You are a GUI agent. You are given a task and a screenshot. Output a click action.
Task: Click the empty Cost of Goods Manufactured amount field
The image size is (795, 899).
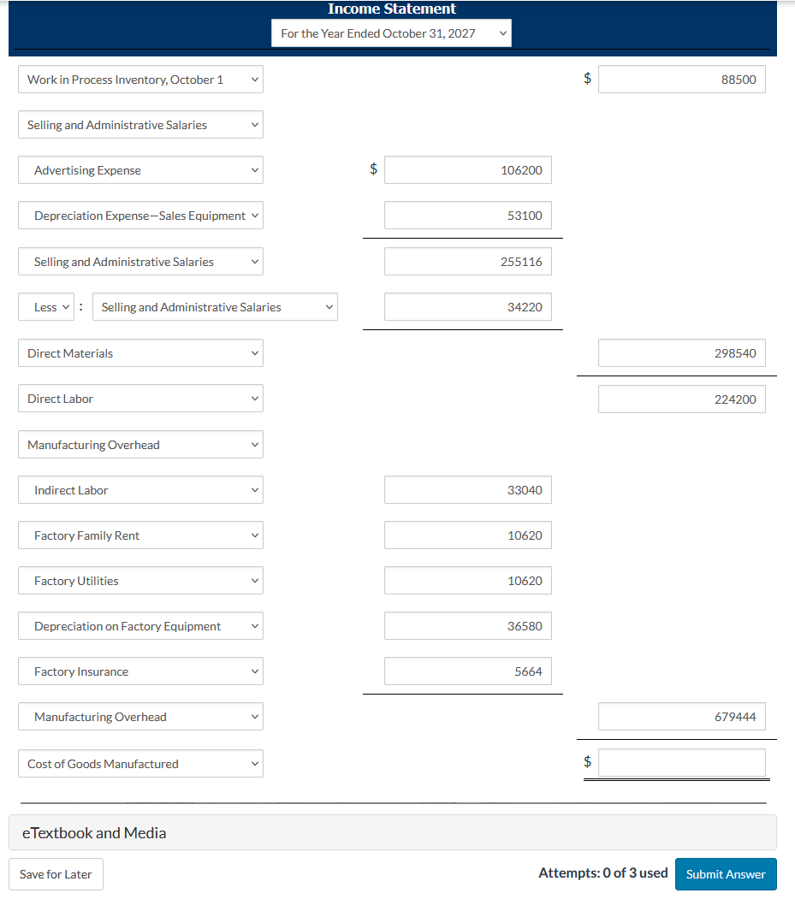pyautogui.click(x=681, y=762)
